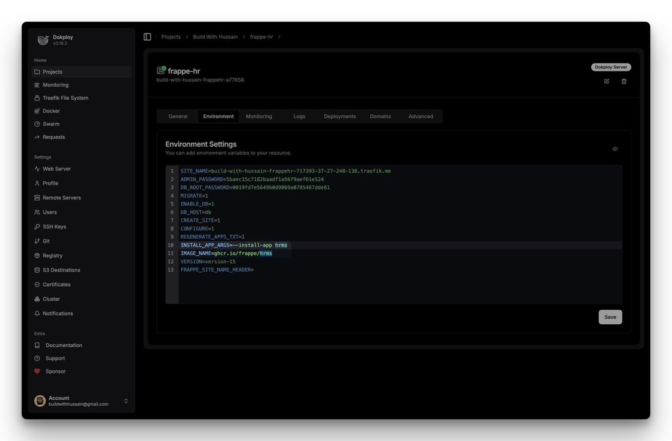This screenshot has height=441, width=672.
Task: Open Monitoring in the sidebar
Action: pos(55,85)
